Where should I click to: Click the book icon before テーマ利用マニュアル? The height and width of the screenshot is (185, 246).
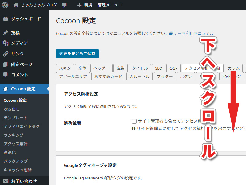point(171,33)
